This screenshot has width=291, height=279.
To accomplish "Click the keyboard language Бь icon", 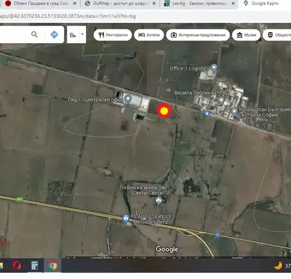I will coord(73,35).
